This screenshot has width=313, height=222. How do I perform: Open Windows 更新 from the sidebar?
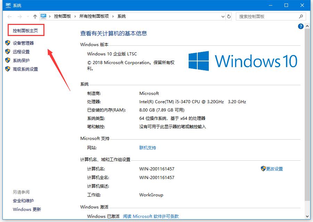[x=27, y=210]
